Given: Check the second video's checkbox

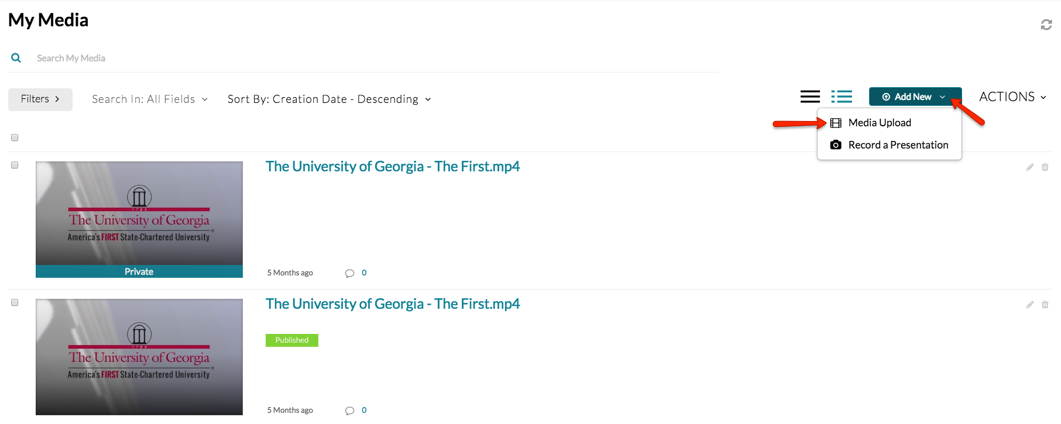Looking at the screenshot, I should [15, 302].
